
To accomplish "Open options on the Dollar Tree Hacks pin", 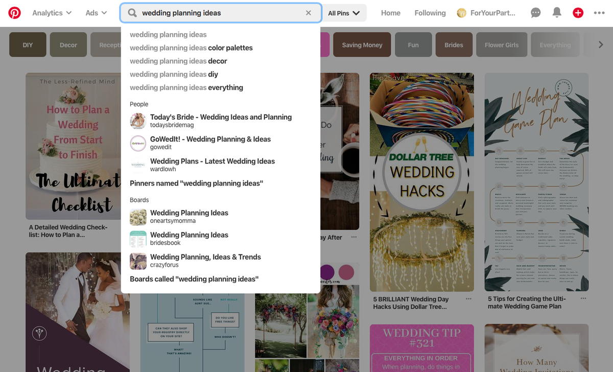I will [468, 299].
